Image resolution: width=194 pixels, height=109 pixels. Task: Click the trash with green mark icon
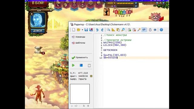coord(129,30)
